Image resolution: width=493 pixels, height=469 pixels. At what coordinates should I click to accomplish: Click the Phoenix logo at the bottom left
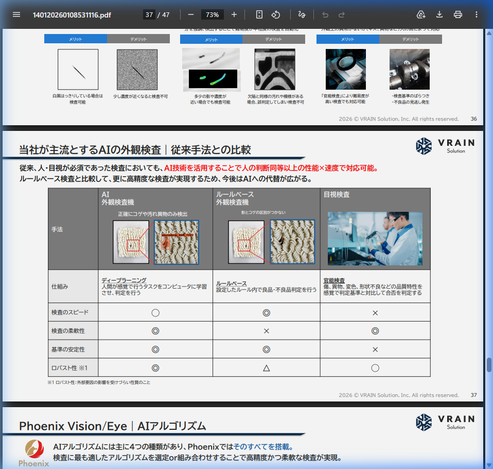pos(34,454)
